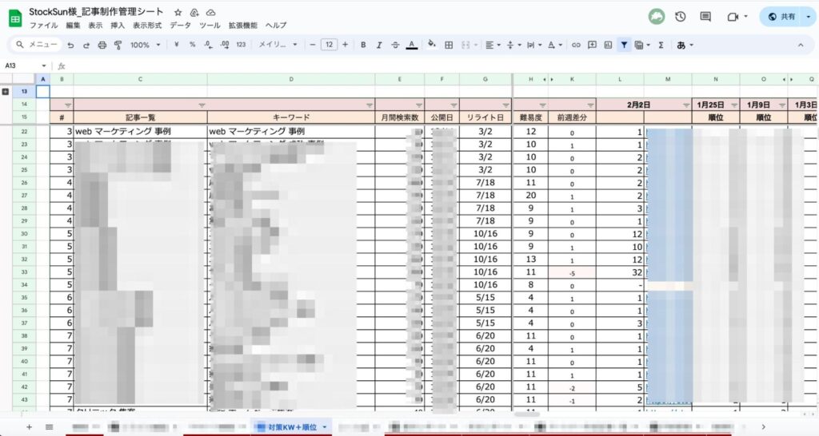The height and width of the screenshot is (436, 819).
Task: Open the ツール menu
Action: pyautogui.click(x=210, y=25)
